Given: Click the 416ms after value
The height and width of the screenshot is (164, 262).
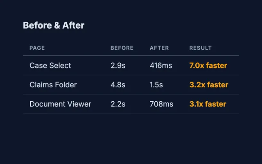Looking at the screenshot, I should tap(161, 66).
